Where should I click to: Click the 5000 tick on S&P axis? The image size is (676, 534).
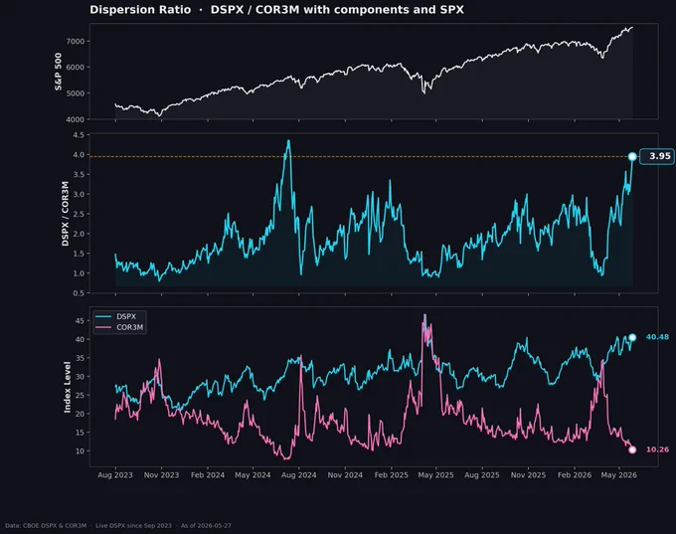75,93
